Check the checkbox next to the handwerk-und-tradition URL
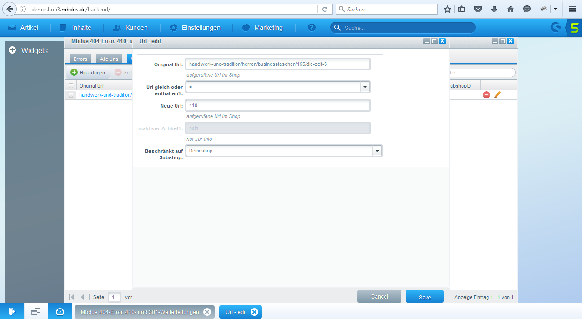Viewport: 582px width, 319px height. (x=71, y=95)
